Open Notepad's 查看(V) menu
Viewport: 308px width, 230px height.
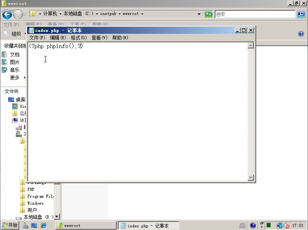coord(99,38)
